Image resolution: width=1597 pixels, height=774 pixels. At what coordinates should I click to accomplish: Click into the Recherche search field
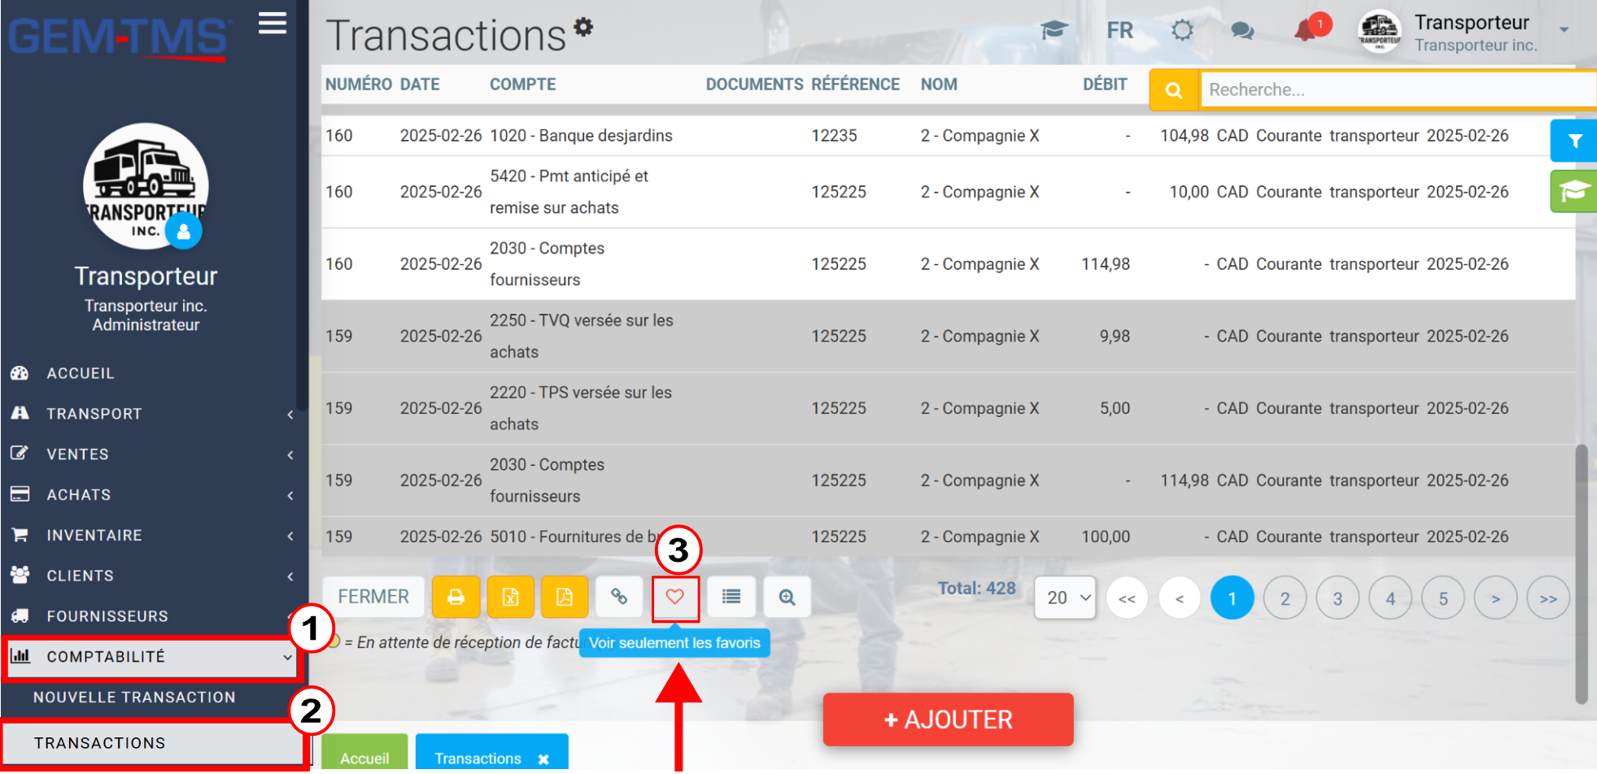(x=1398, y=89)
